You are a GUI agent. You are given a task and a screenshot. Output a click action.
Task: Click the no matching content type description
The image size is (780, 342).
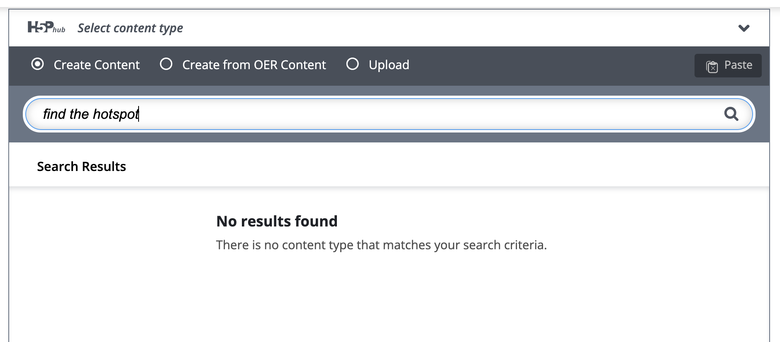click(381, 245)
